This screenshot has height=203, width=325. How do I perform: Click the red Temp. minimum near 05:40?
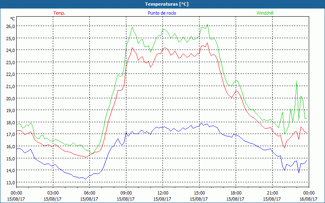86,157
